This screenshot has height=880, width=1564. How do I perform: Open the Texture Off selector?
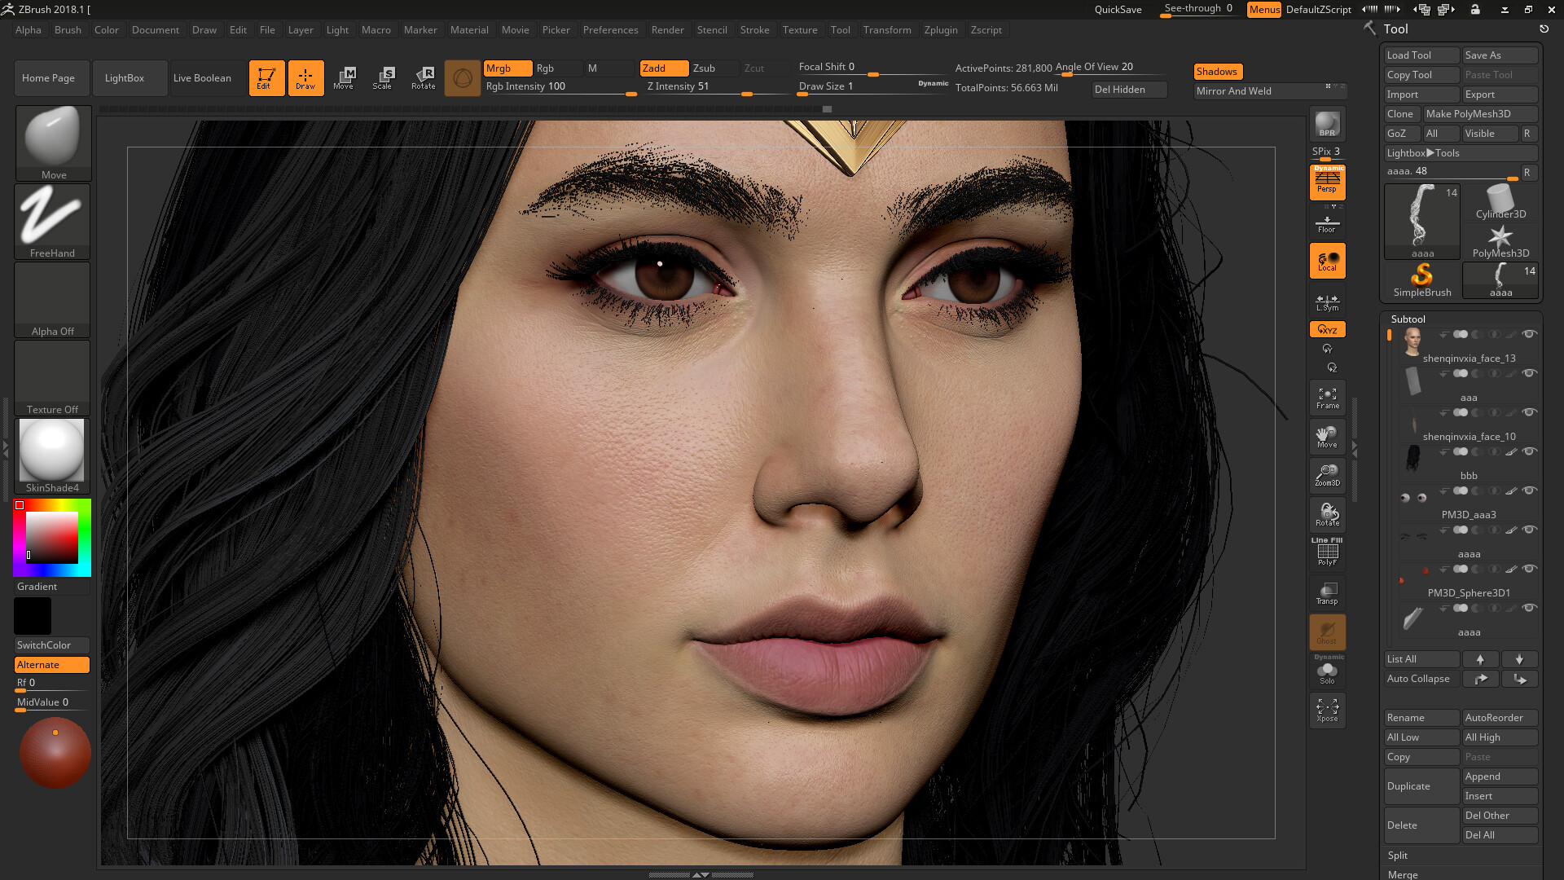click(53, 377)
